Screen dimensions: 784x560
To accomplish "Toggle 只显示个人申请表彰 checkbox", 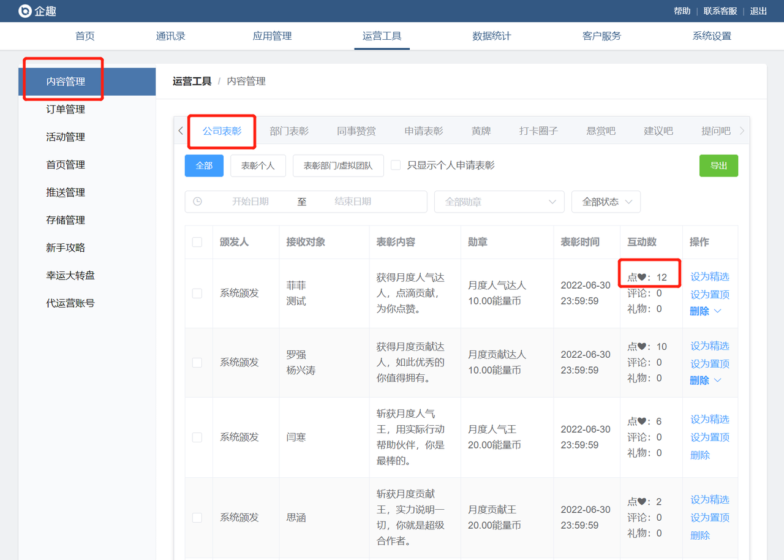I will tap(396, 165).
